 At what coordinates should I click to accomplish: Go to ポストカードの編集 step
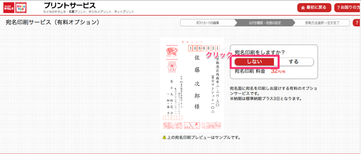pos(207,23)
